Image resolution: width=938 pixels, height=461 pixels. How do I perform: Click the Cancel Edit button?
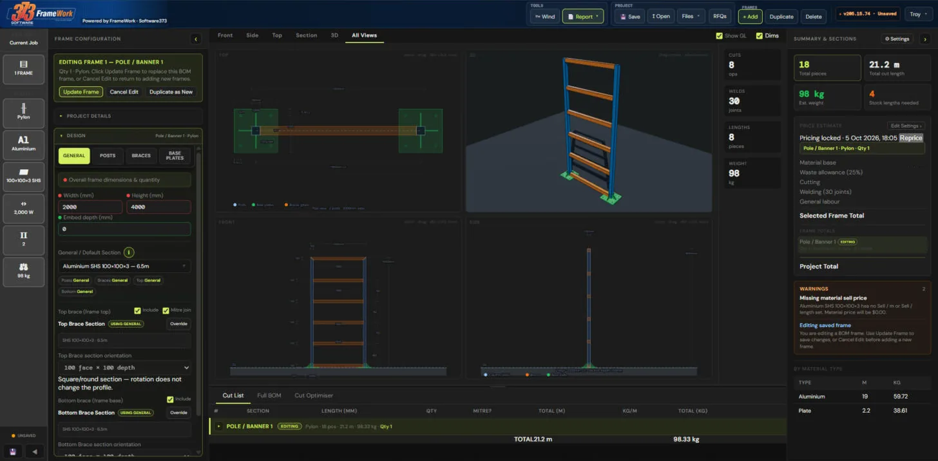(124, 92)
